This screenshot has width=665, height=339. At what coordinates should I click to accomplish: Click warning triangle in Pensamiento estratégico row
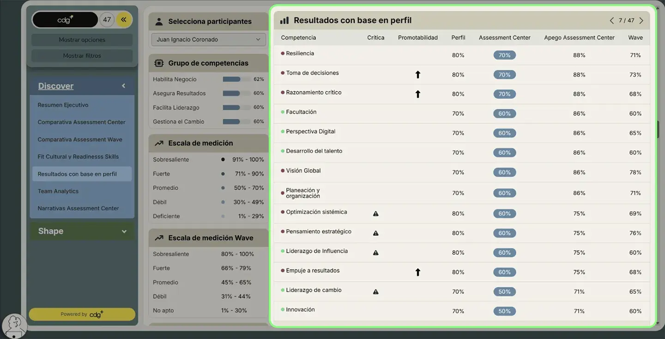pos(376,233)
